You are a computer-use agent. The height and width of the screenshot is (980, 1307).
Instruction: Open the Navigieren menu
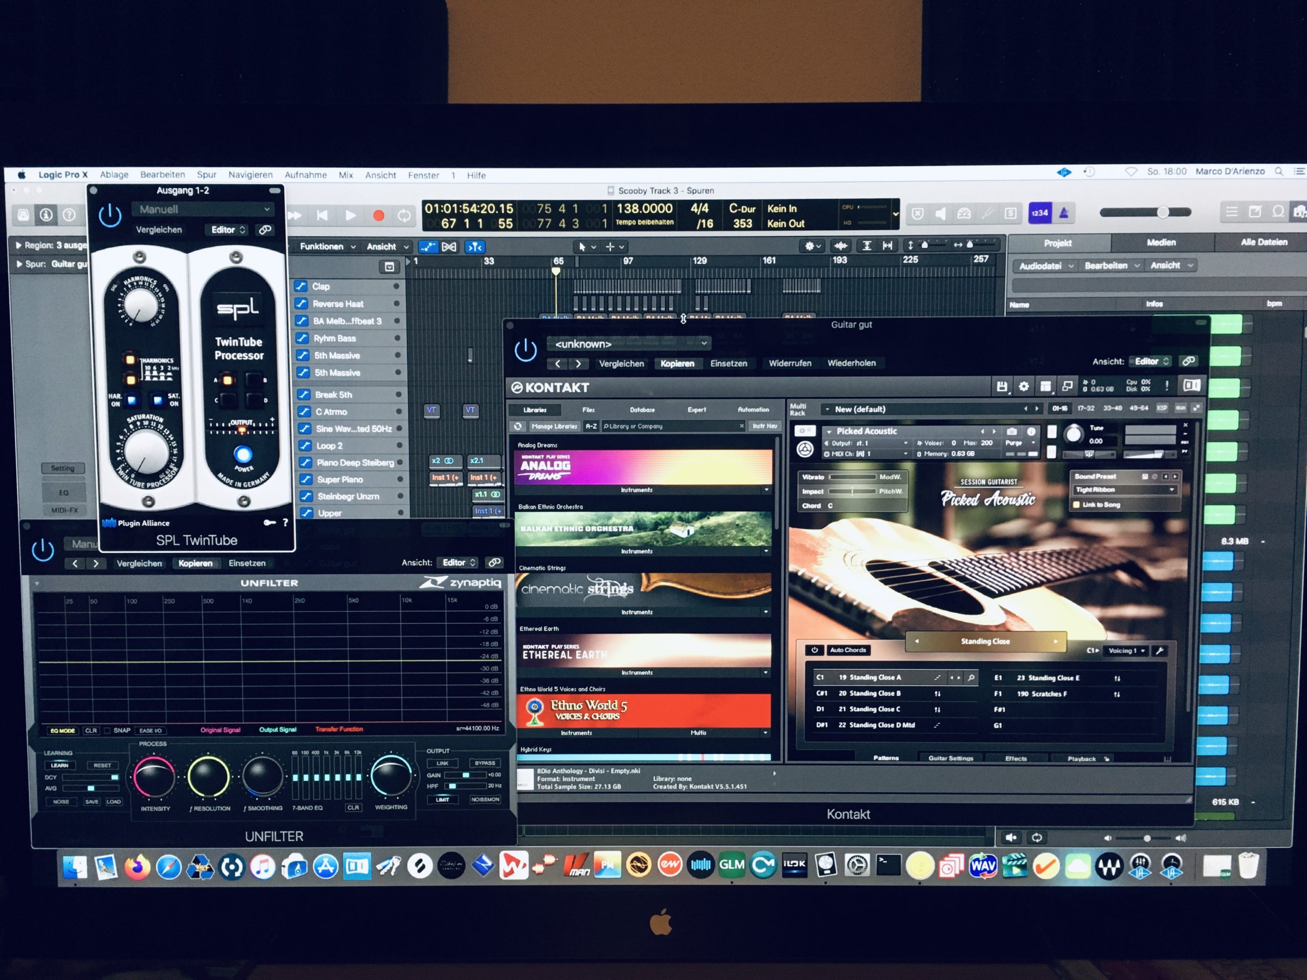point(251,175)
